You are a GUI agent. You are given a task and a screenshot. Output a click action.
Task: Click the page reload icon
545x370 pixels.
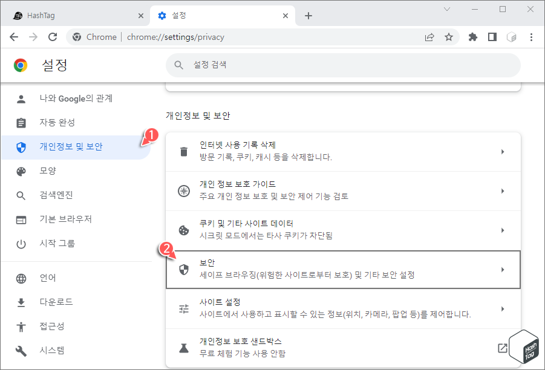tap(53, 37)
